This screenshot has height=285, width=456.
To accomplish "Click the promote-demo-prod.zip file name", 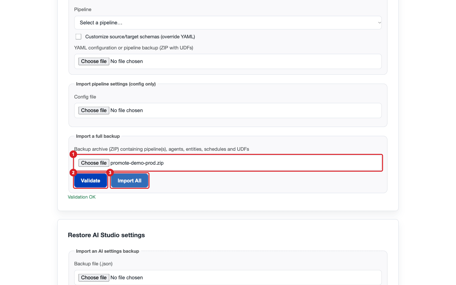I will (137, 163).
